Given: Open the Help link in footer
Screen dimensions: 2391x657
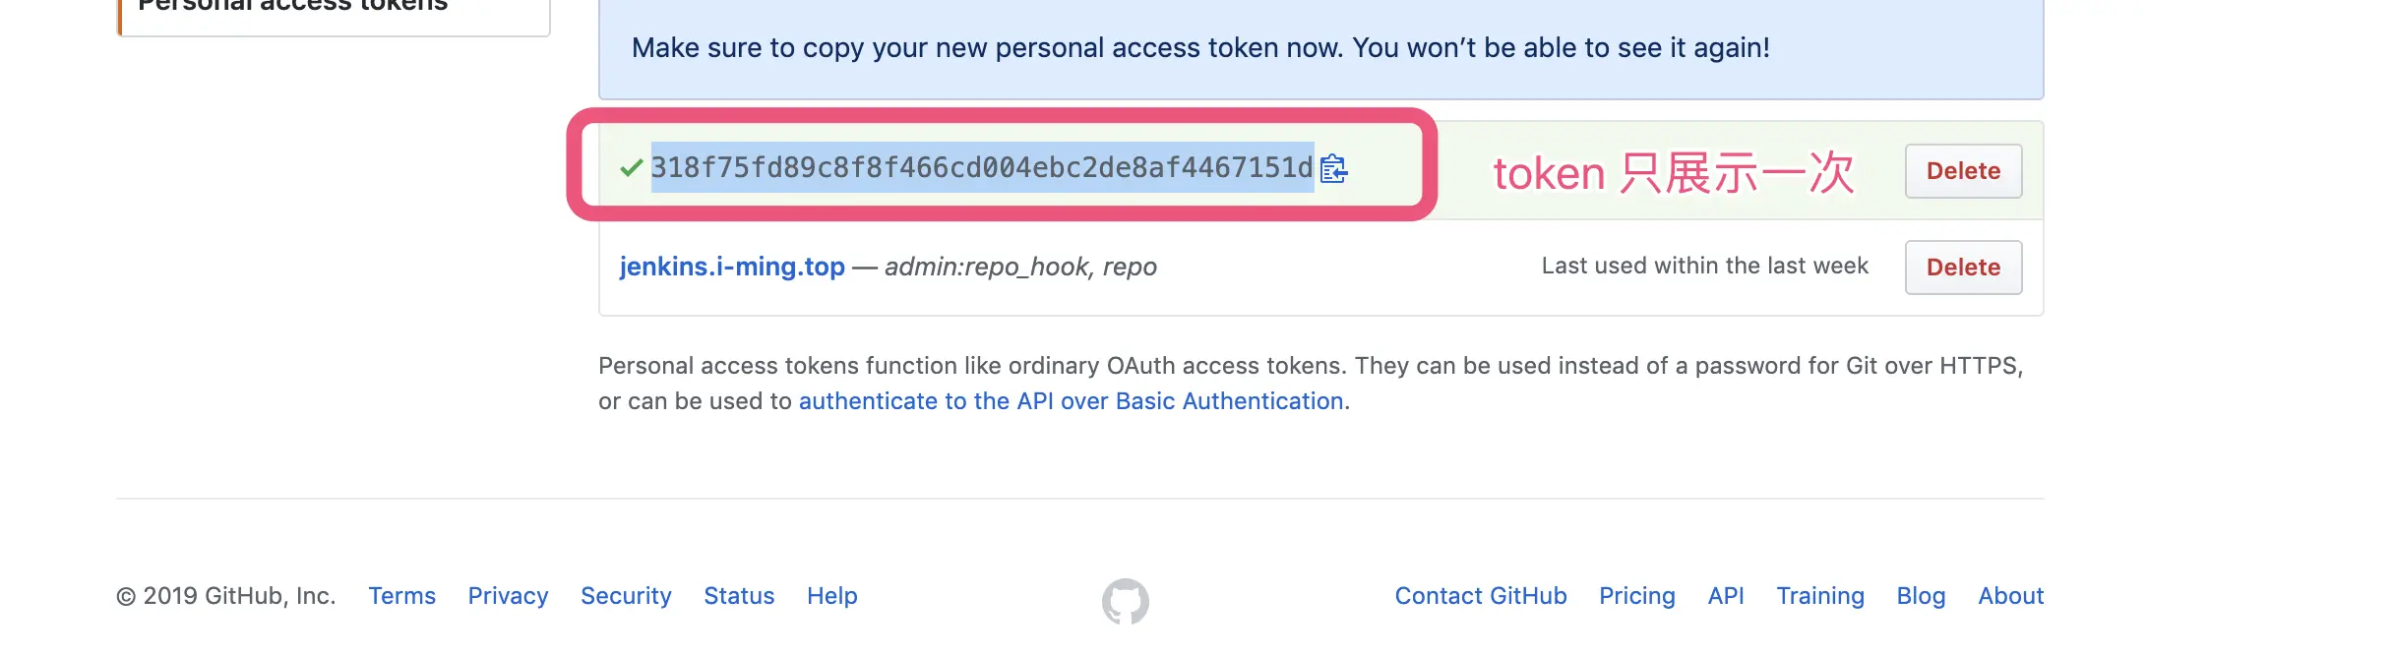Looking at the screenshot, I should tap(831, 596).
